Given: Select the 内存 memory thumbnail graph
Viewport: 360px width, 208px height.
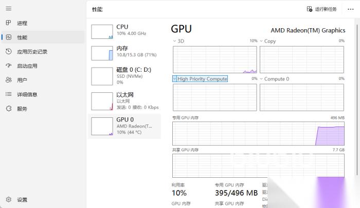Looking at the screenshot, I should [102, 53].
